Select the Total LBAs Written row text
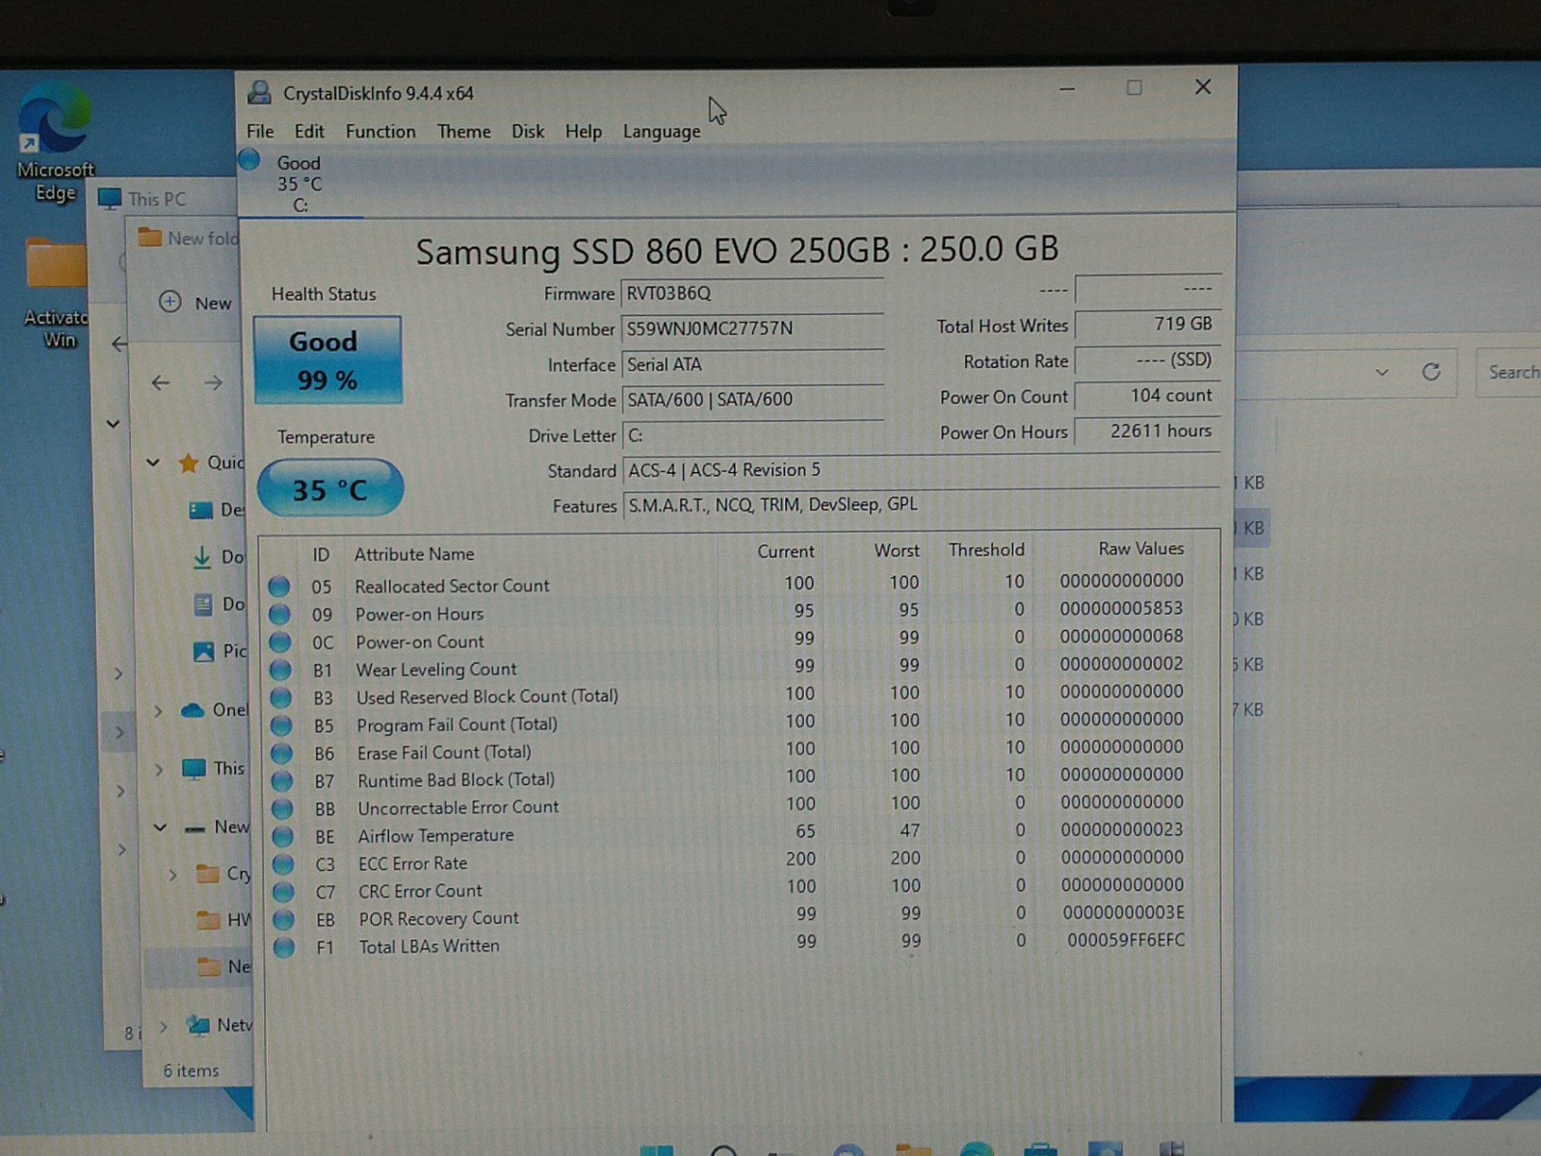 click(x=430, y=947)
